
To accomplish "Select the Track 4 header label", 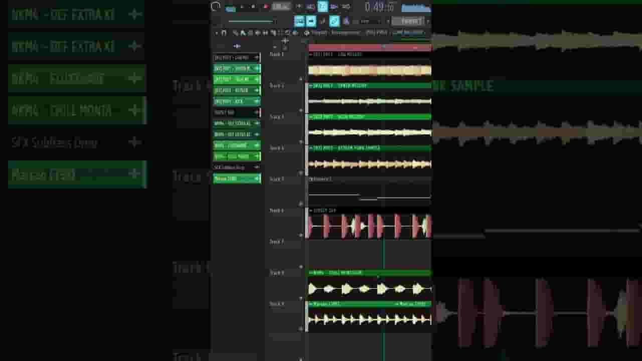I will pyautogui.click(x=277, y=148).
